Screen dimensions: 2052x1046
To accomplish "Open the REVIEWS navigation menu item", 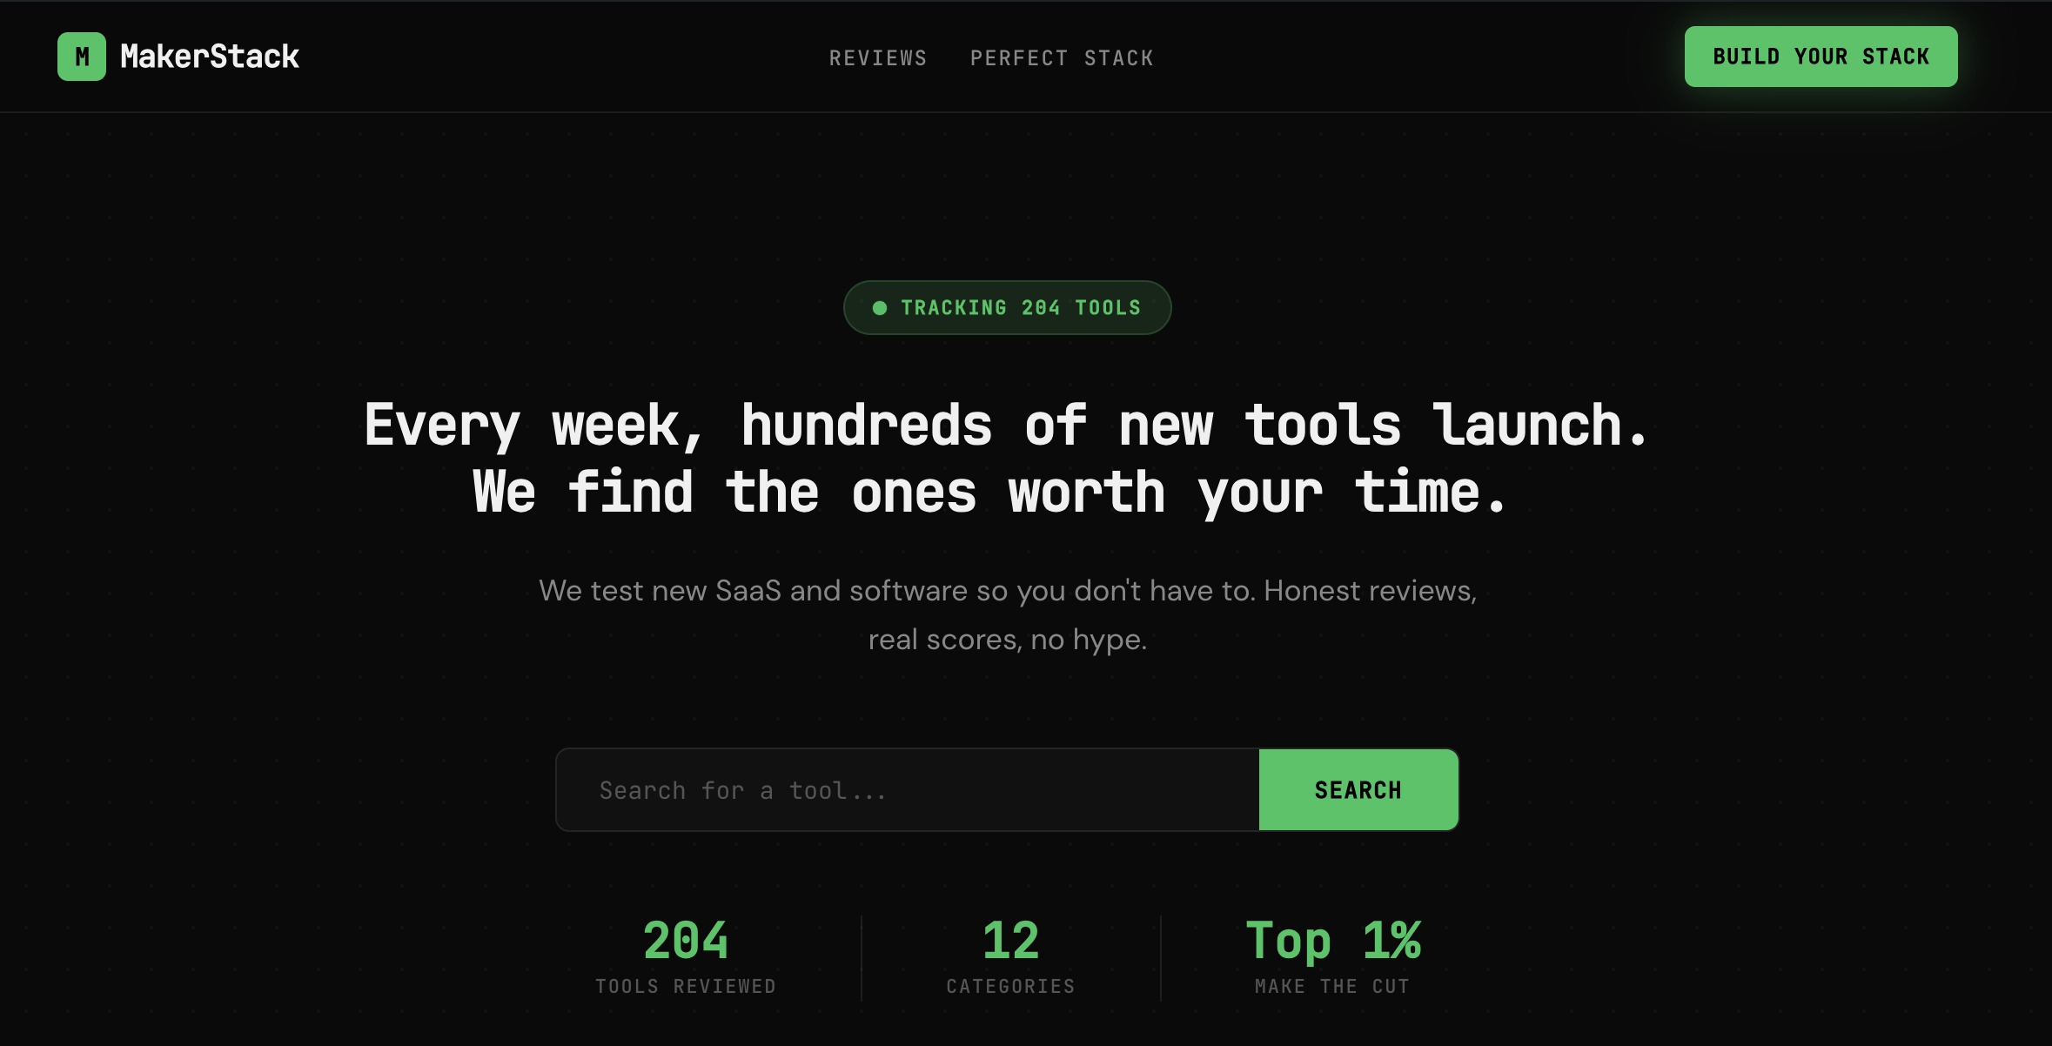I will (878, 57).
